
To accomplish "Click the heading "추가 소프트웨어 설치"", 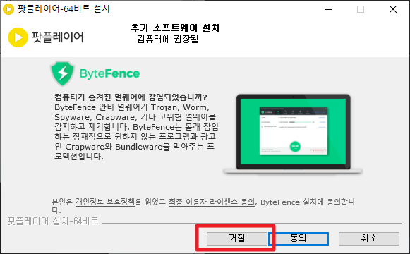I will point(175,28).
